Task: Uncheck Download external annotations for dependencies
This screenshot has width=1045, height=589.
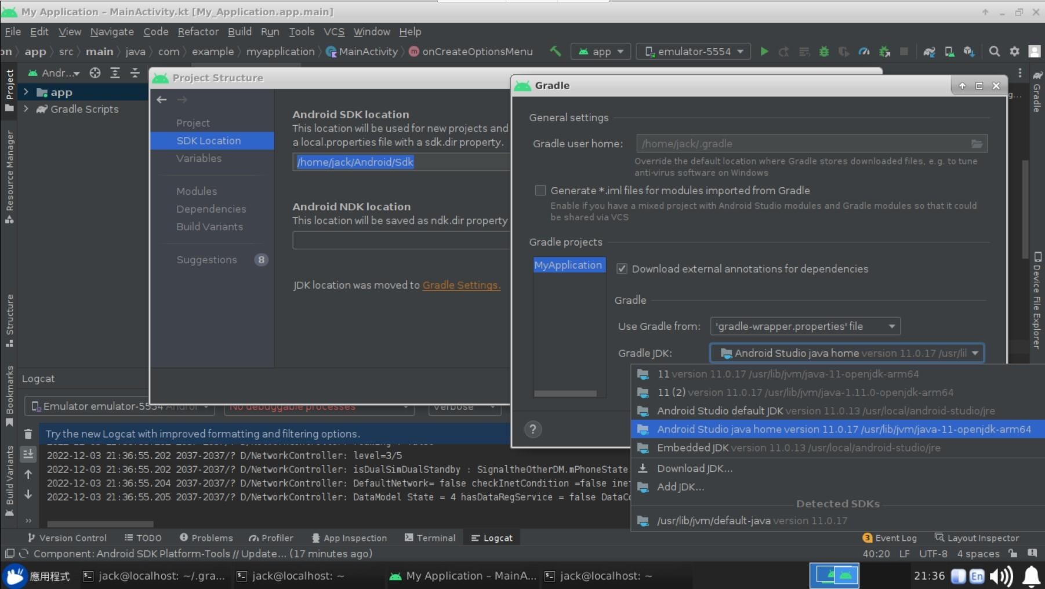Action: coord(622,268)
